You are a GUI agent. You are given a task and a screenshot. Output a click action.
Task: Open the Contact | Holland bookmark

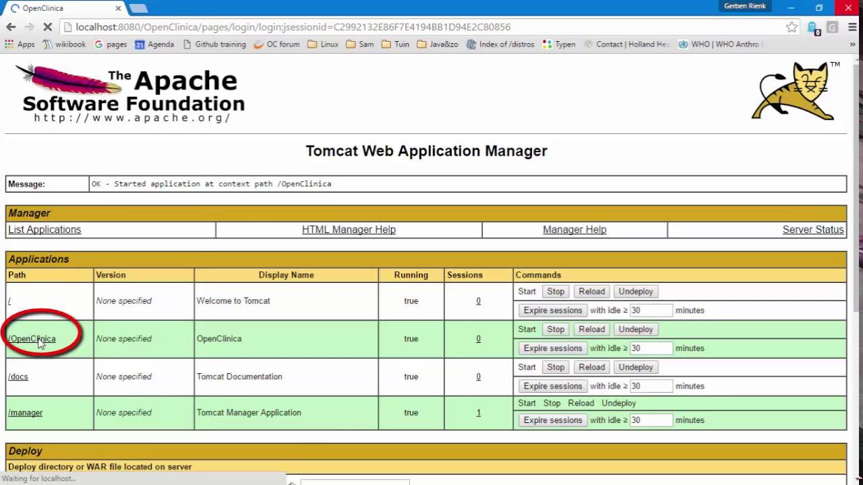[x=627, y=44]
